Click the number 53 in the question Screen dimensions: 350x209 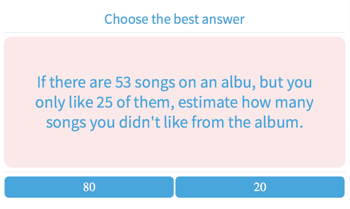(x=123, y=82)
